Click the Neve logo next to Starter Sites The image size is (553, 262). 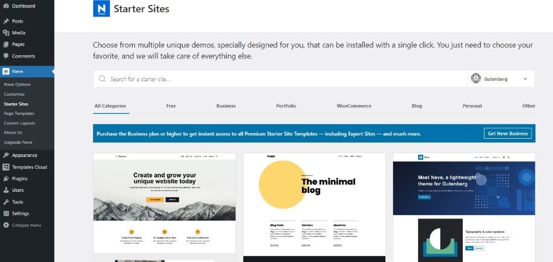(x=102, y=8)
